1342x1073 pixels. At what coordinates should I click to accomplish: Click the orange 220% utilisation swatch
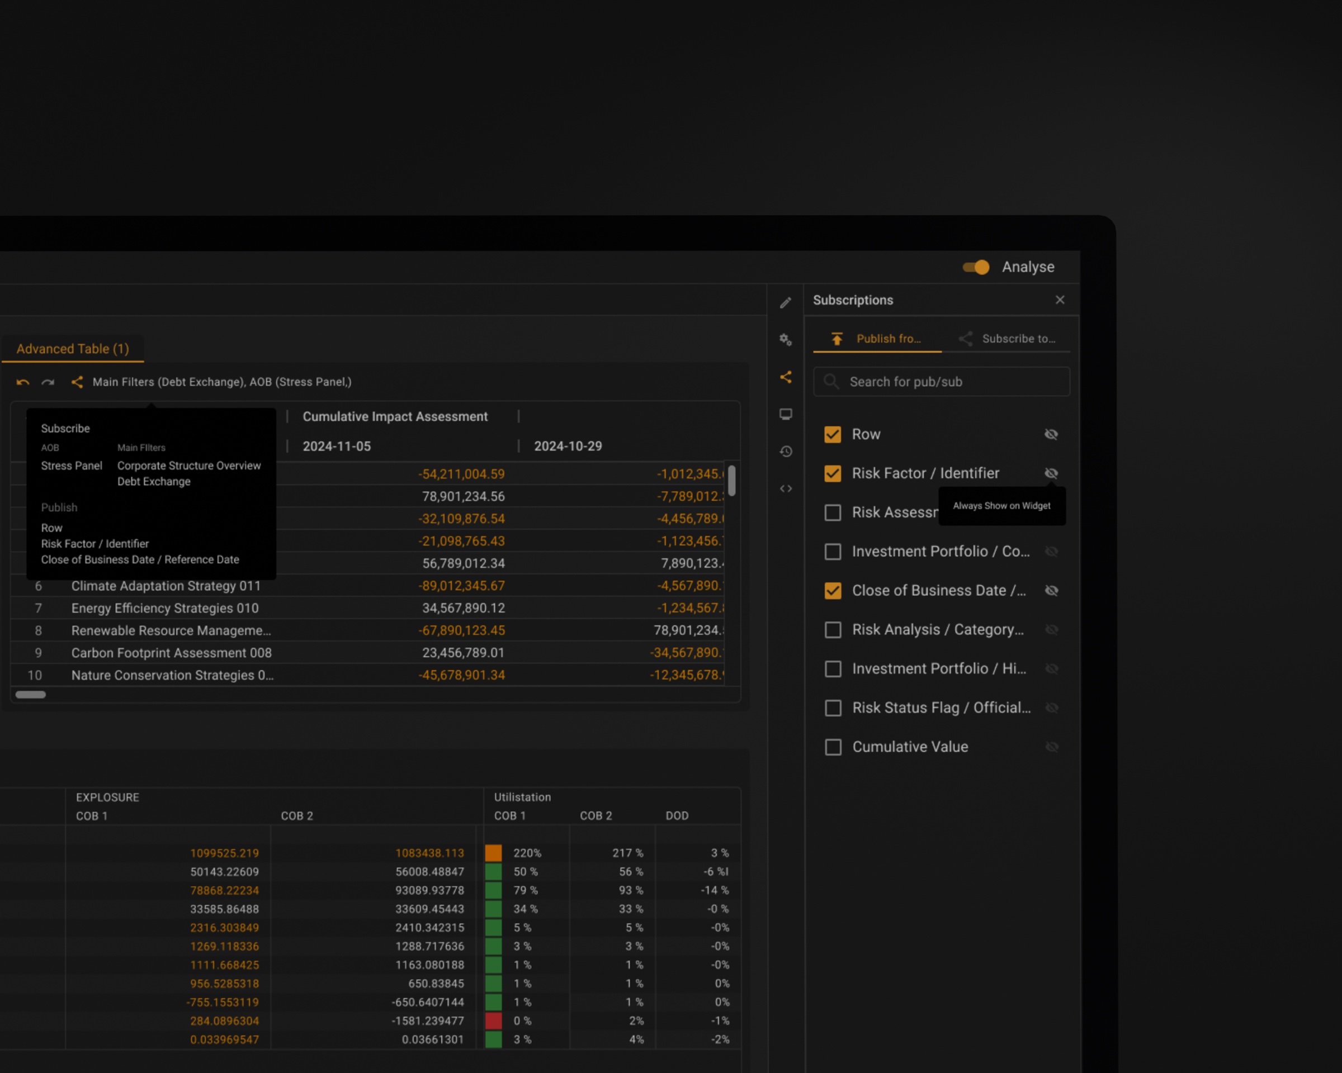(x=494, y=853)
